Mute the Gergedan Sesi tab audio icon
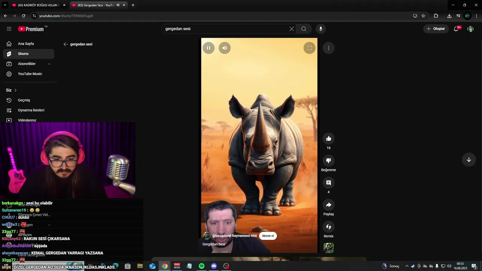 (x=118, y=5)
